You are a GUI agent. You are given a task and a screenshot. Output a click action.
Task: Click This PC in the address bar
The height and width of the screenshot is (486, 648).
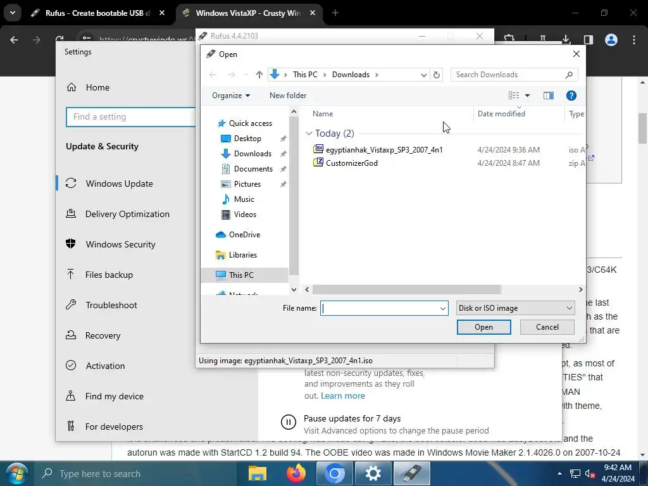[x=305, y=75]
